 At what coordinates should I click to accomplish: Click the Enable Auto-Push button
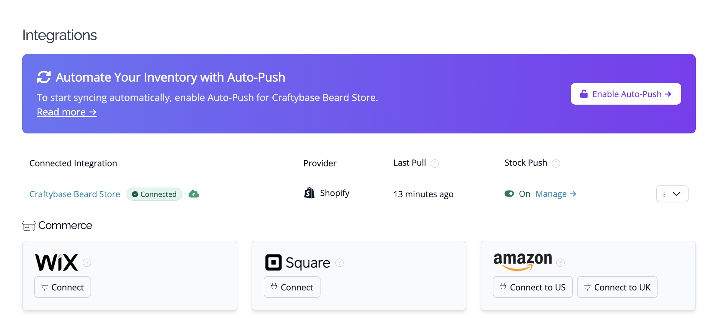(626, 94)
